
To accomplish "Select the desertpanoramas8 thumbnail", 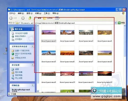I will point(105,53).
